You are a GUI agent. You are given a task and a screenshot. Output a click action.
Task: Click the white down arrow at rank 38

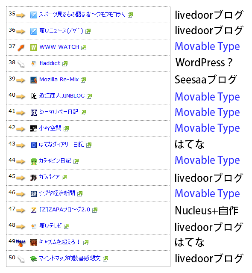click(x=21, y=64)
